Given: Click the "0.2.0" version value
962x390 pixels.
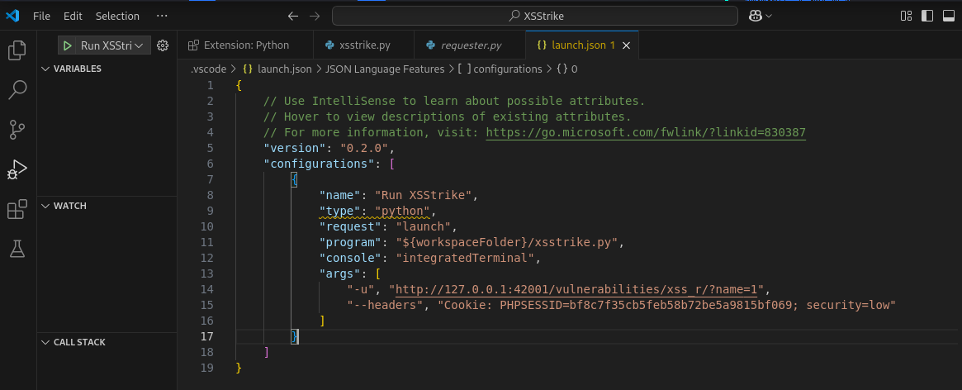Looking at the screenshot, I should [x=364, y=148].
